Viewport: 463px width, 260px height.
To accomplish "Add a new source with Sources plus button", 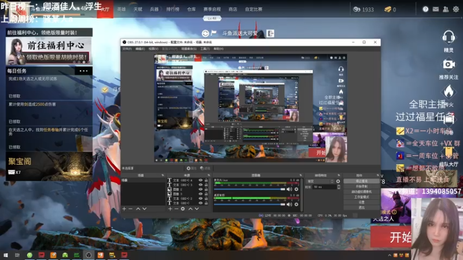I will click(x=170, y=209).
